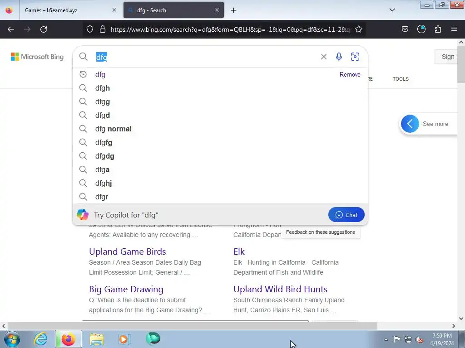Open the Extensions puzzle icon
The height and width of the screenshot is (348, 465).
(438, 29)
